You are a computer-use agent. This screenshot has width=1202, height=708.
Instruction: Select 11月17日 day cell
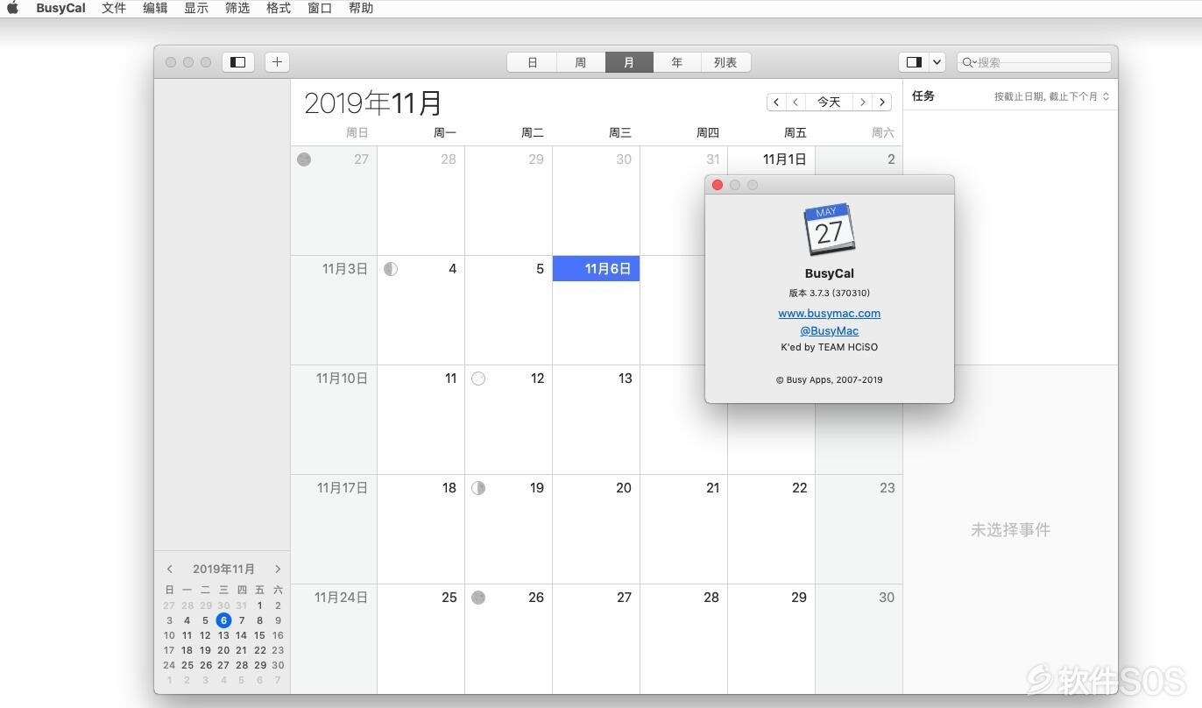click(x=334, y=529)
